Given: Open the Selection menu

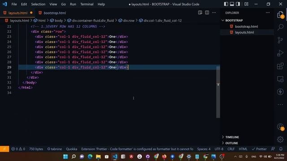Looking at the screenshot, I should point(38,4).
